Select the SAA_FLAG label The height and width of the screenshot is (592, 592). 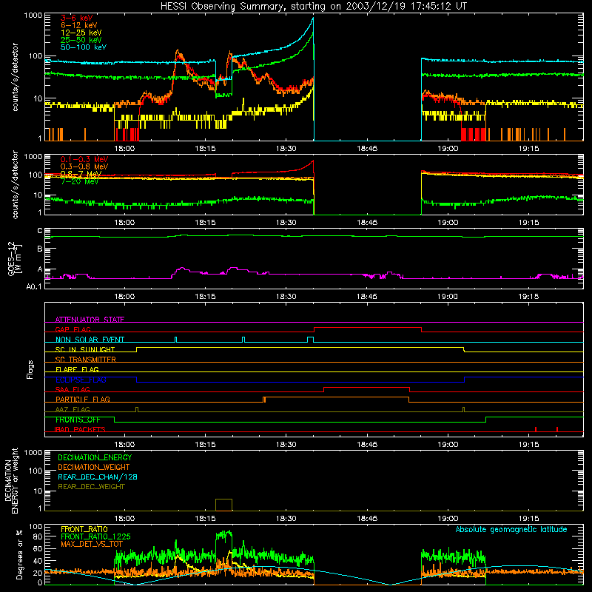point(73,390)
